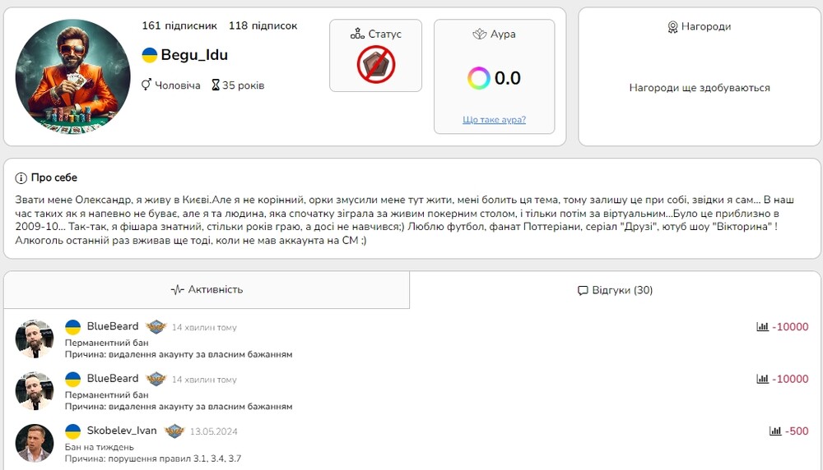Click the Ukraine flag beside Begu_Idu

[x=150, y=55]
